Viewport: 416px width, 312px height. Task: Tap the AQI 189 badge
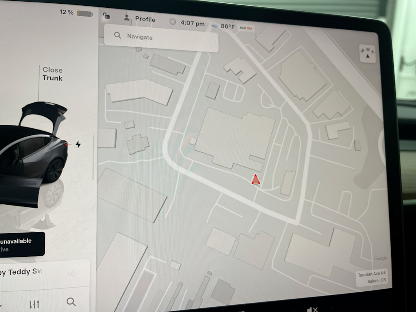(x=246, y=28)
